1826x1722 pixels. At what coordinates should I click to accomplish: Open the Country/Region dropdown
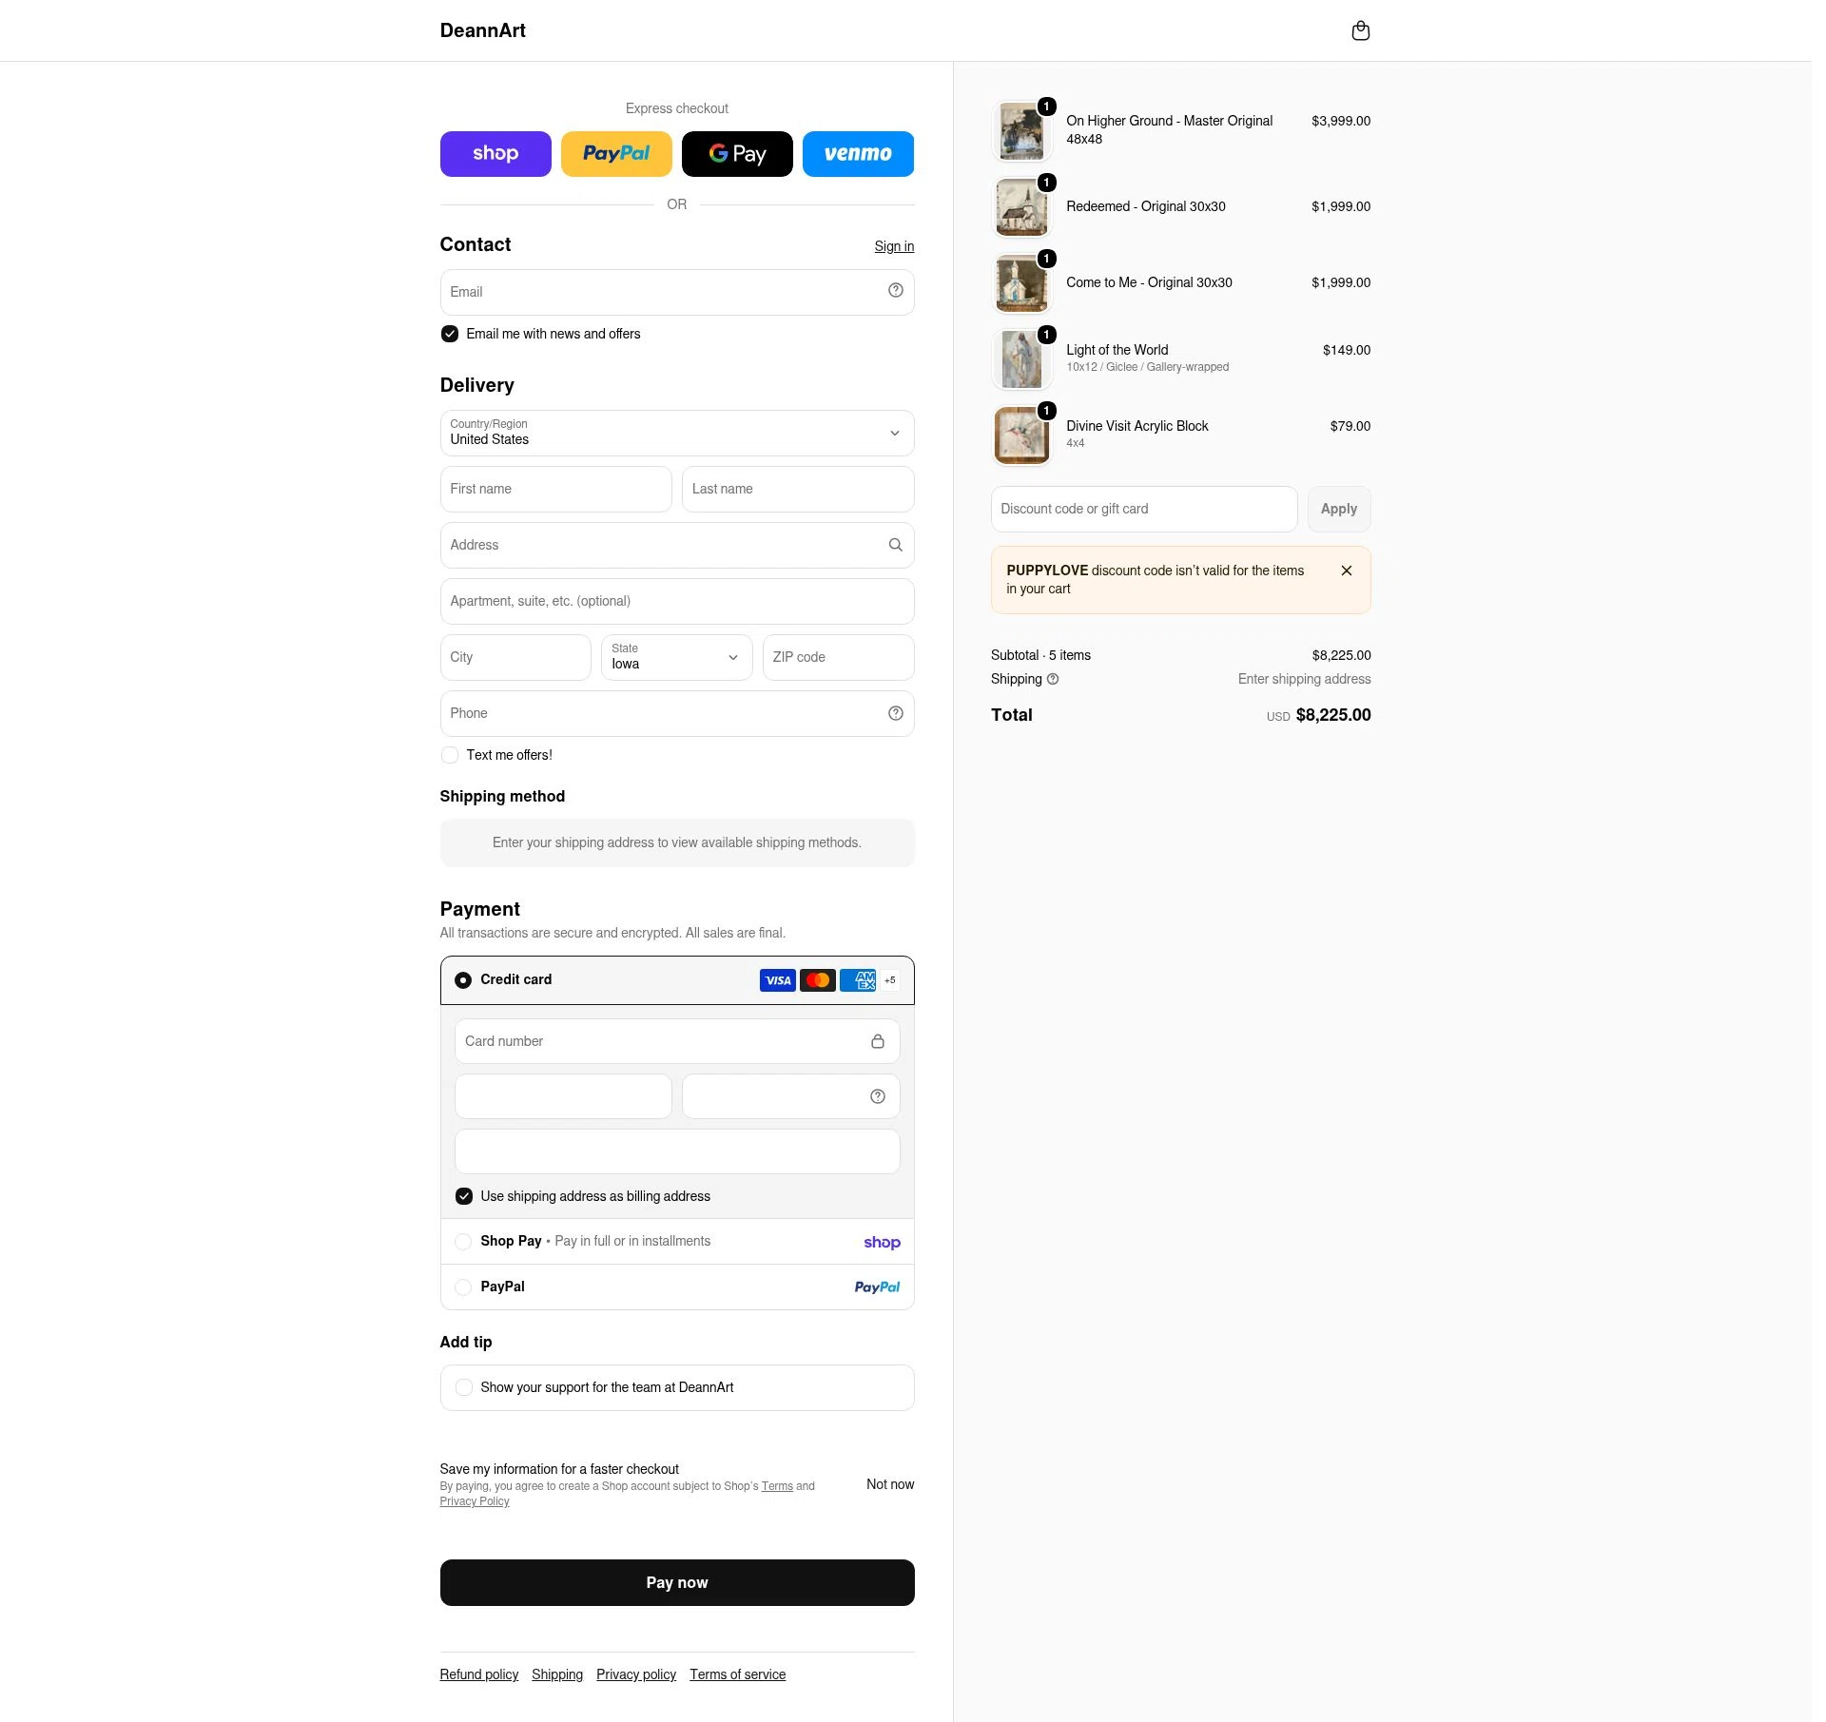click(x=677, y=433)
